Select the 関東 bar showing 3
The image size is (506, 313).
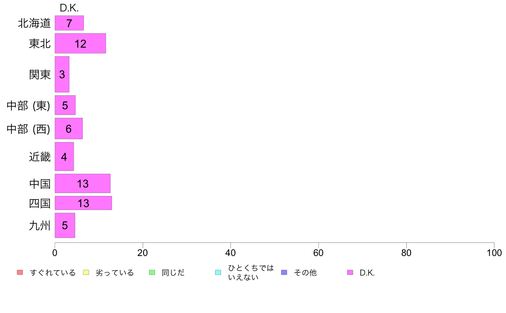(x=62, y=74)
